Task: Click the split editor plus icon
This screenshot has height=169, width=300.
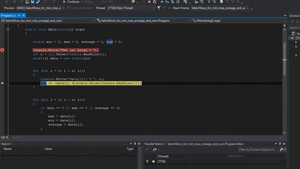Action: tap(285, 25)
